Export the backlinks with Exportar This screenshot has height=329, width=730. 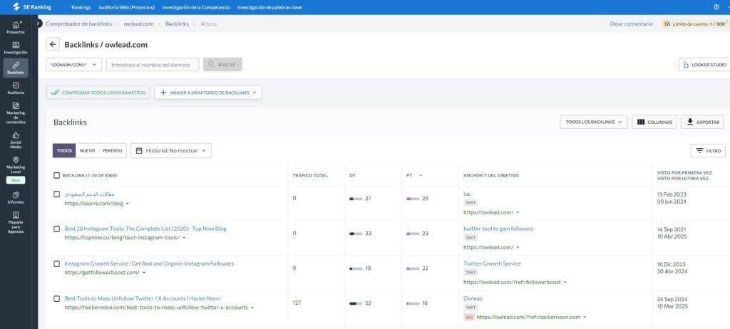click(702, 122)
